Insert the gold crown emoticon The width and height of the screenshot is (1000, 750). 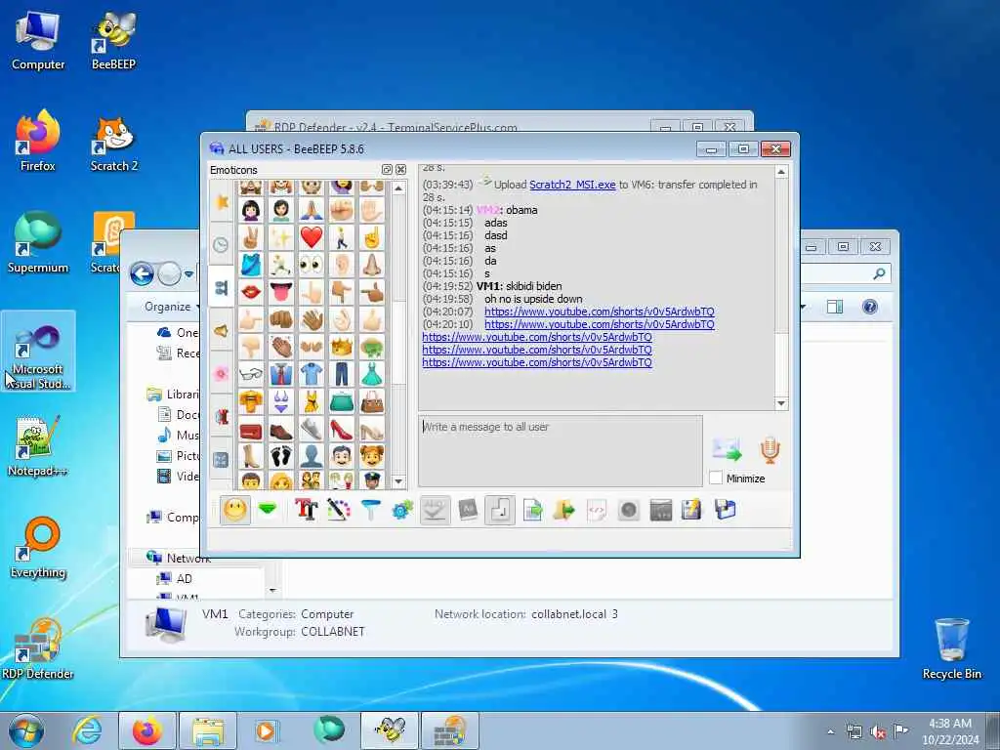point(342,347)
